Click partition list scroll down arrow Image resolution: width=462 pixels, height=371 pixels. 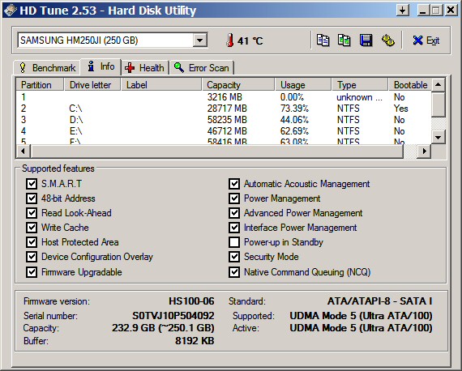[x=438, y=137]
